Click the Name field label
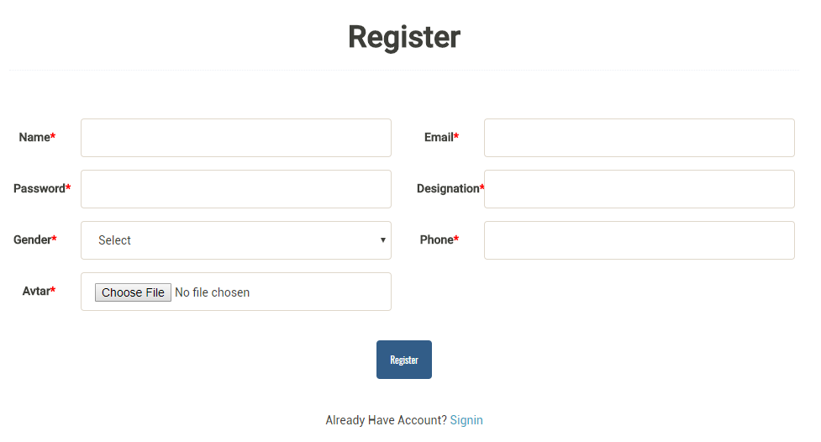 tap(36, 137)
